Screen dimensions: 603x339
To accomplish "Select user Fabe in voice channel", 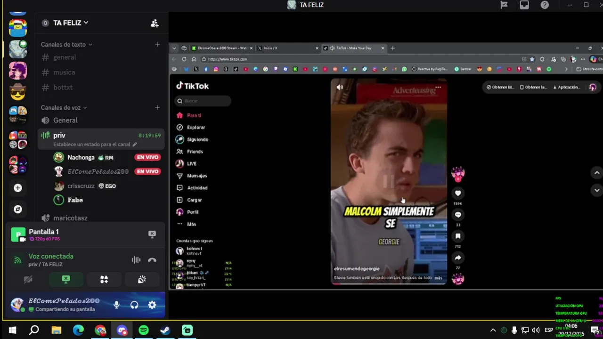I will coord(75,200).
